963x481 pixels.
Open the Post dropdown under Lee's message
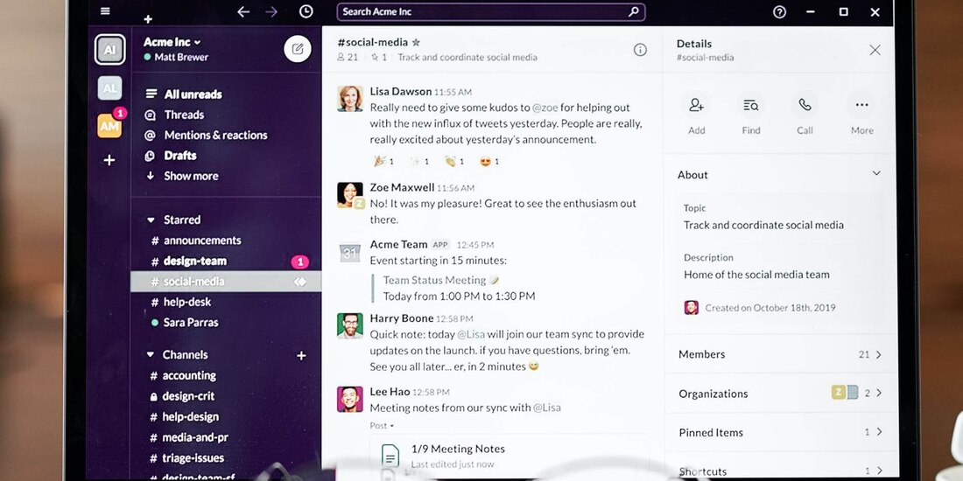382,426
